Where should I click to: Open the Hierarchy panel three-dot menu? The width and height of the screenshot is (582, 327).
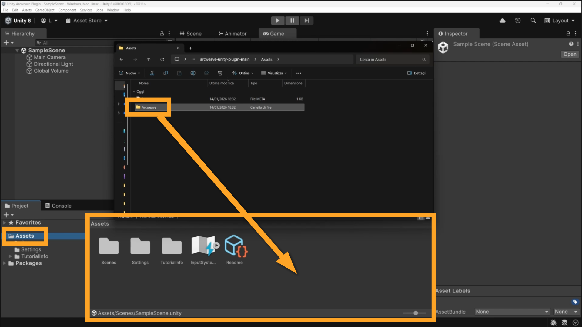(169, 34)
